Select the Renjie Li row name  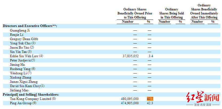tap(17, 35)
